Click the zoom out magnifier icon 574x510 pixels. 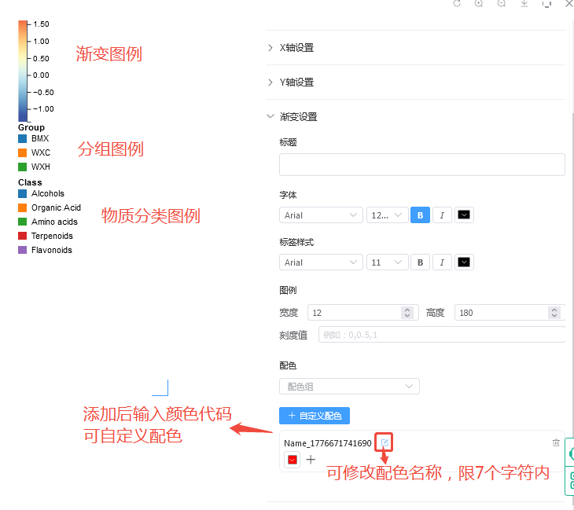(501, 4)
